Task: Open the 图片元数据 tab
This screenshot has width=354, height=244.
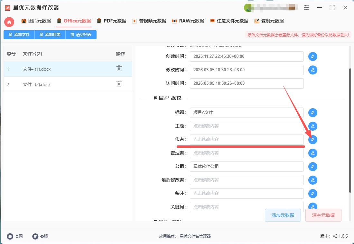Action: [x=36, y=21]
